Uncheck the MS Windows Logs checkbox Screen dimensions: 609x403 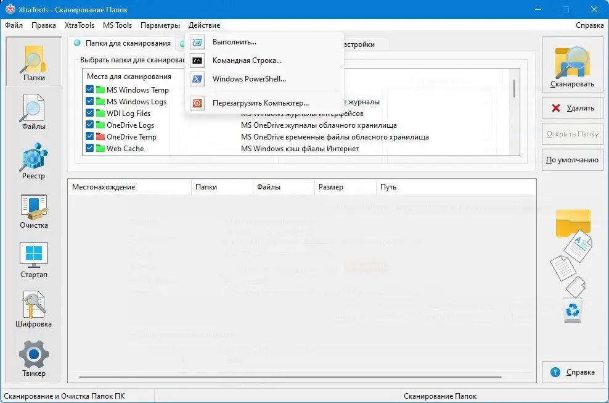coord(90,101)
